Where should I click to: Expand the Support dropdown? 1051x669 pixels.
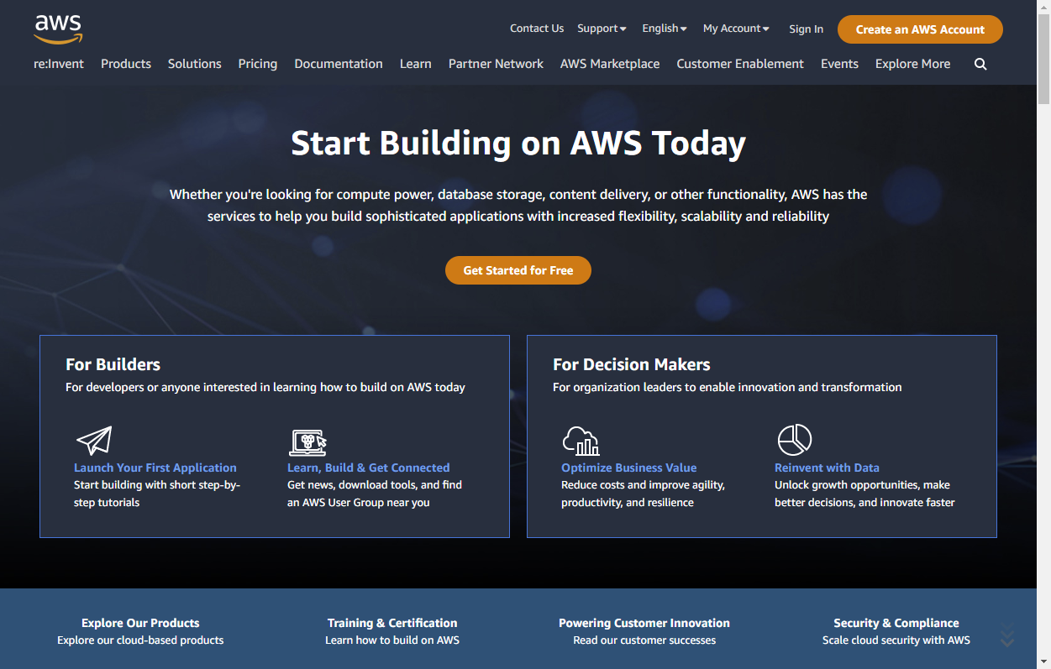click(602, 29)
